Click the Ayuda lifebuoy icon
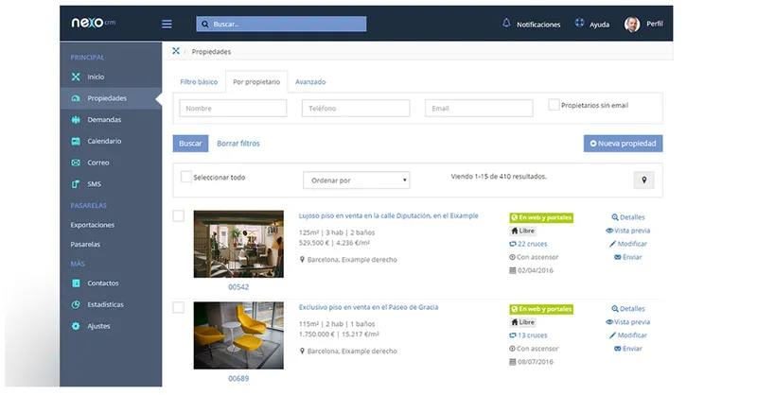 (579, 23)
